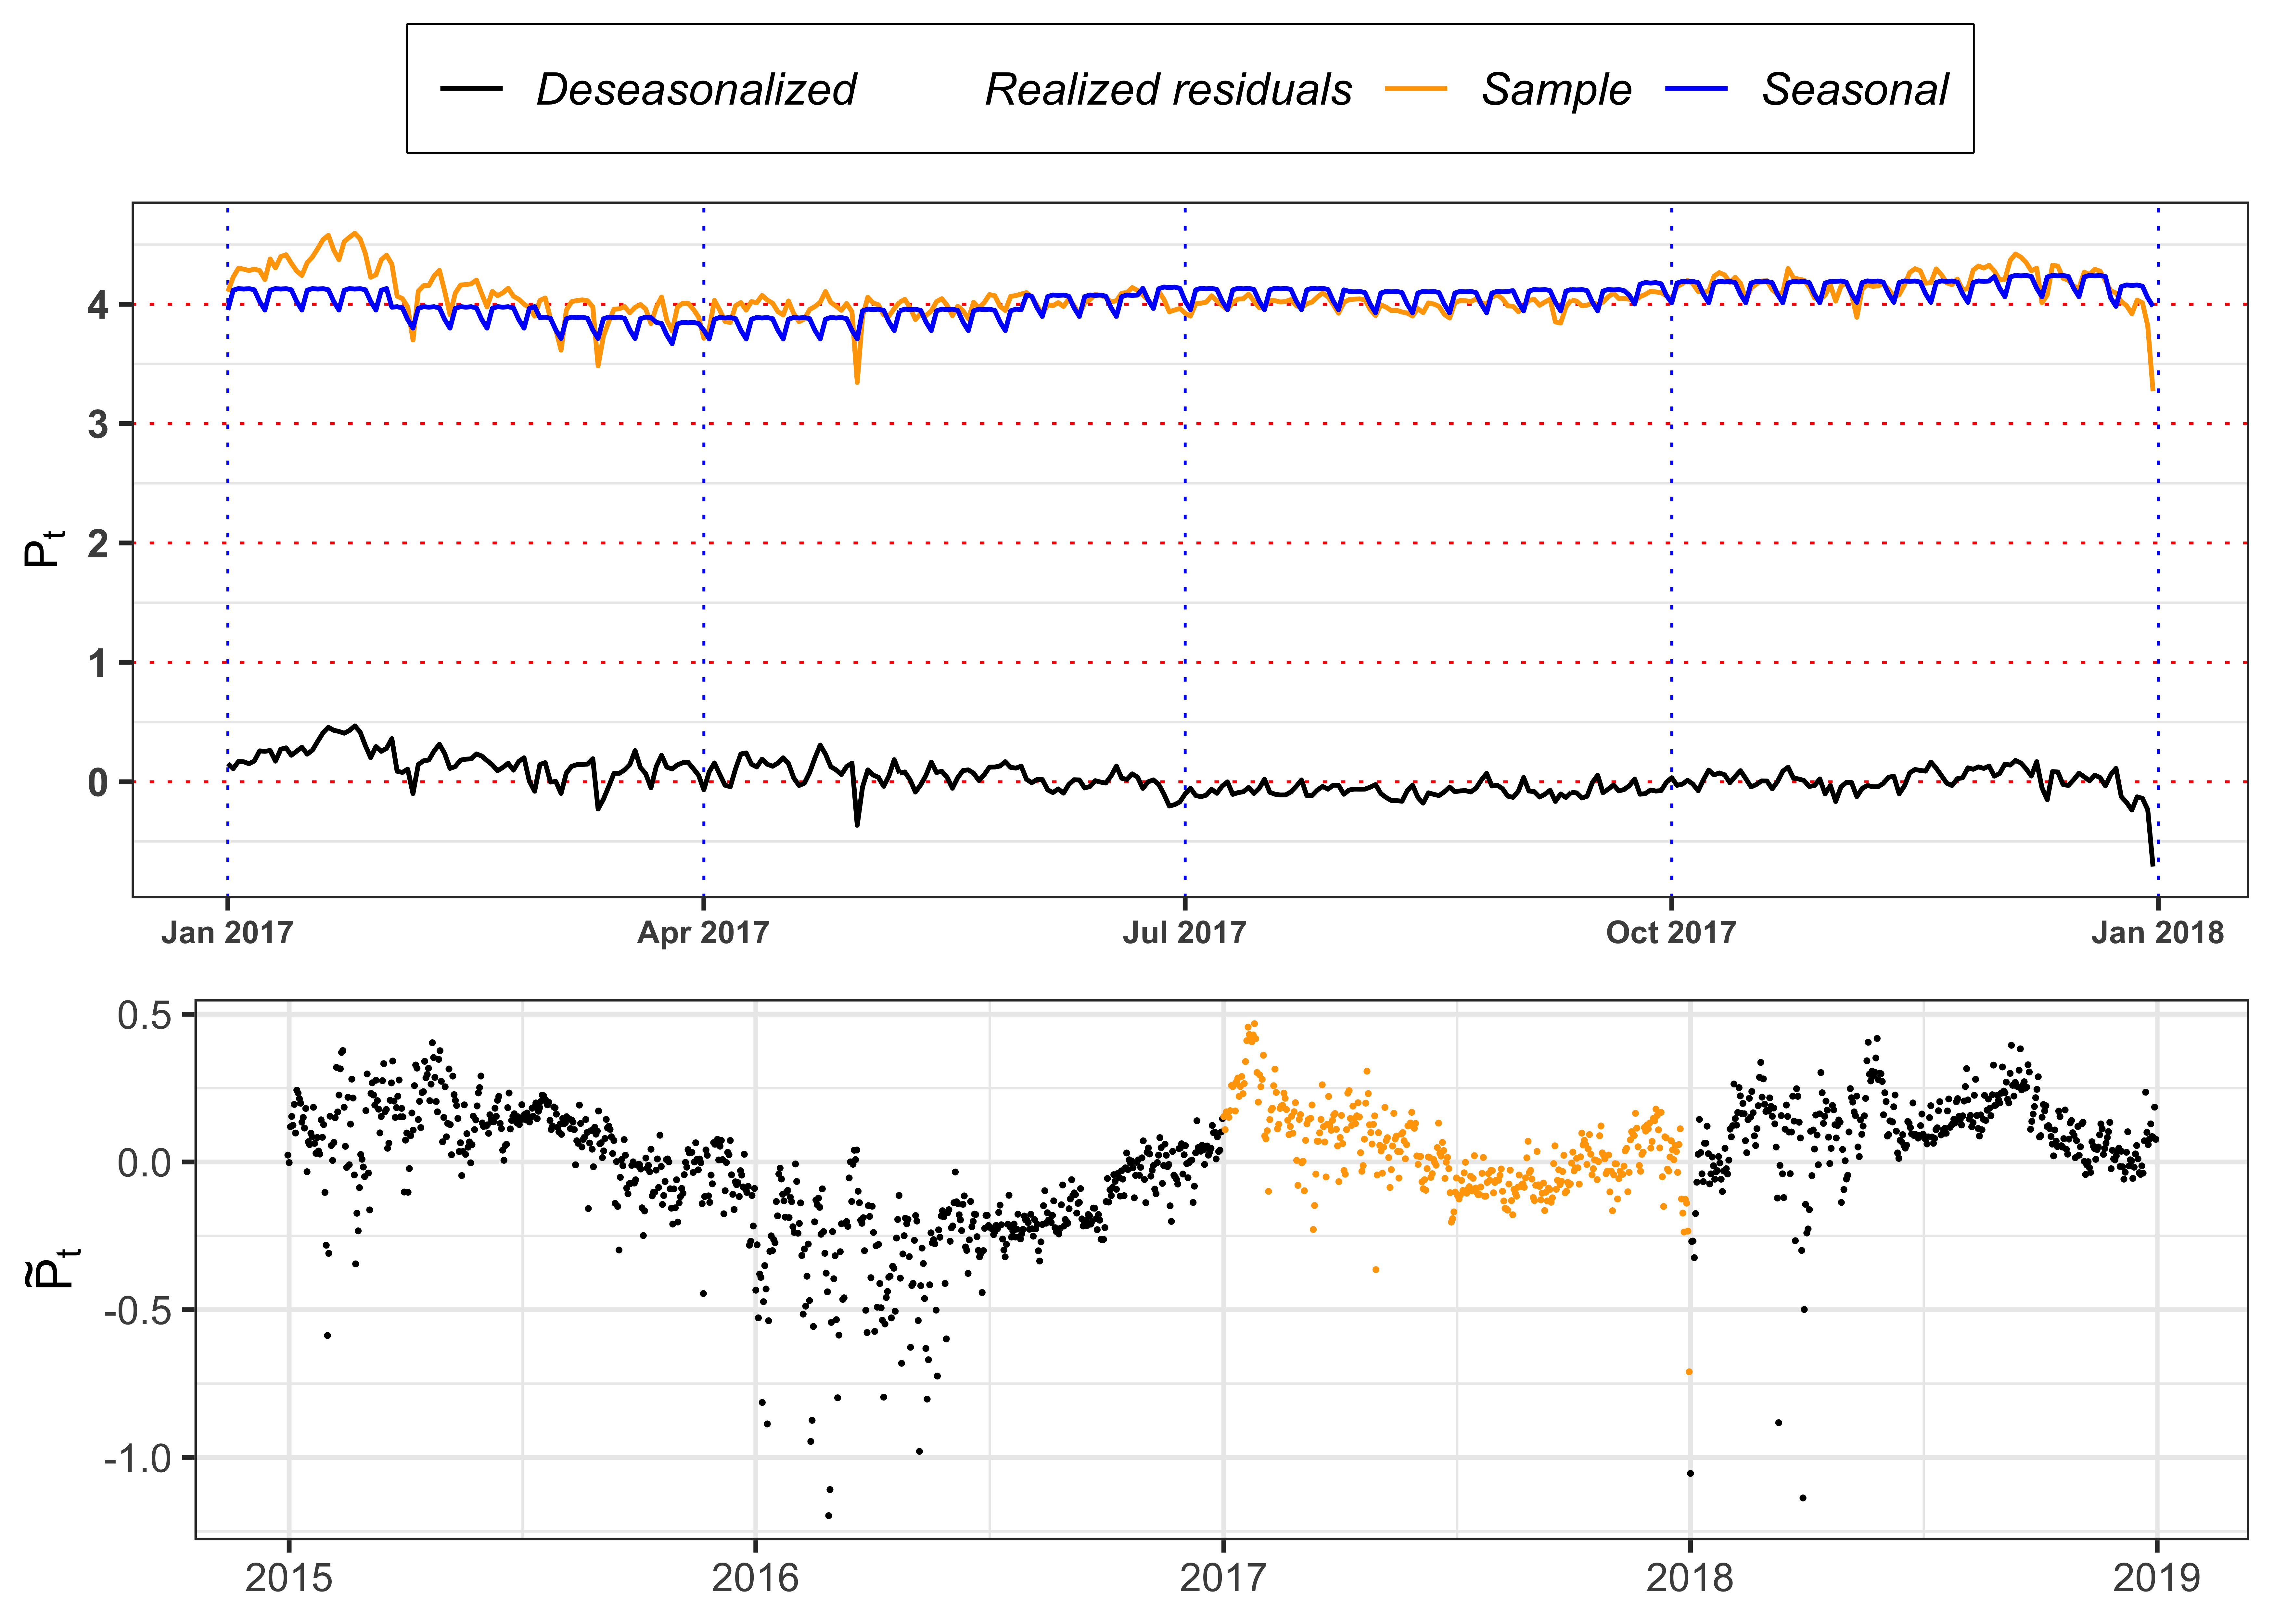Screen dimensions: 2274x1624
Task: Click the 2016 x-axis label
Action: 755,1578
